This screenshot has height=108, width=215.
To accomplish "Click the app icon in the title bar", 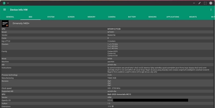I will tap(4, 3).
